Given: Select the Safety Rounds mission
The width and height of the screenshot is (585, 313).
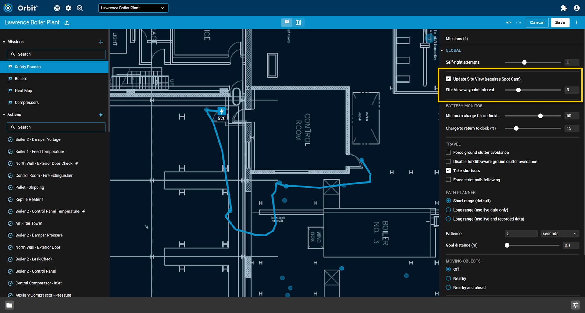Looking at the screenshot, I should coord(54,67).
